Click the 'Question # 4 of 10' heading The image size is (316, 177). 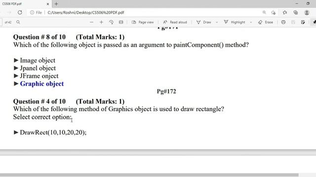click(x=39, y=101)
